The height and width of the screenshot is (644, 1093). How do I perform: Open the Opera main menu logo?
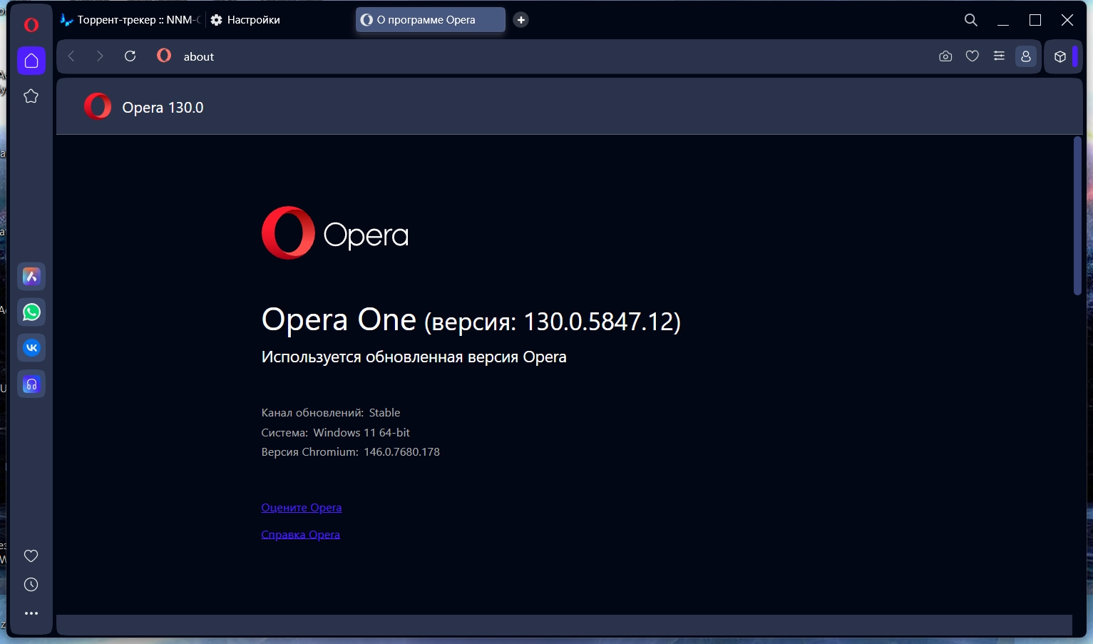[31, 25]
